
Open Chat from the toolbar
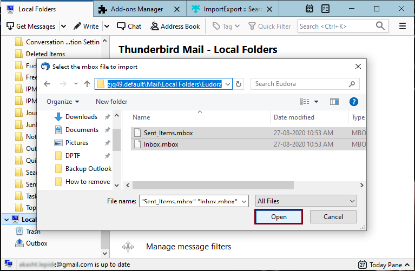(129, 26)
